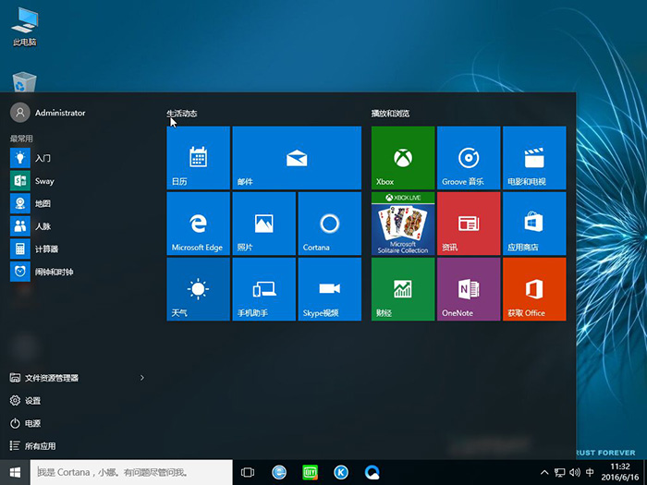Open Microsoft Solitaire Collection tile
The image size is (647, 485).
pos(402,224)
